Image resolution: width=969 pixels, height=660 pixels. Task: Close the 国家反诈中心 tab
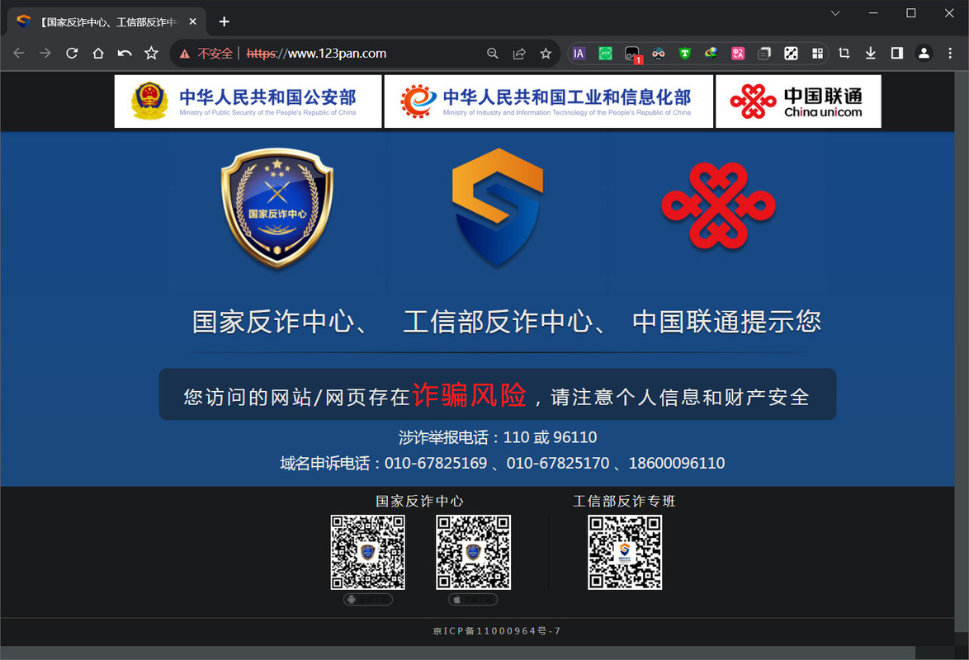193,21
